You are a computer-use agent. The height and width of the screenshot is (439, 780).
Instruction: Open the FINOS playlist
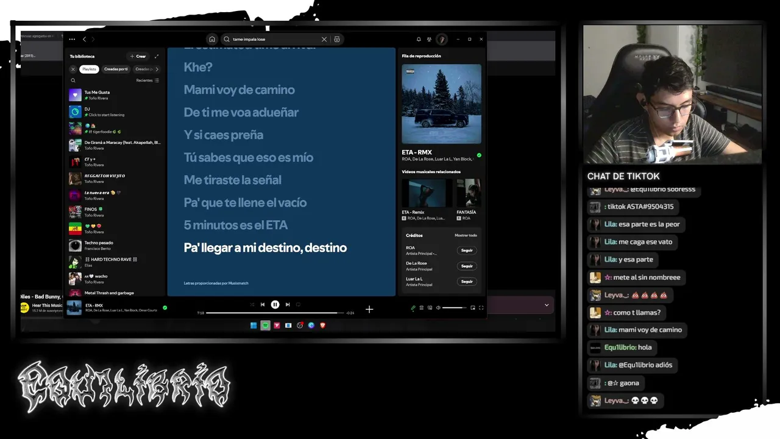(x=115, y=212)
